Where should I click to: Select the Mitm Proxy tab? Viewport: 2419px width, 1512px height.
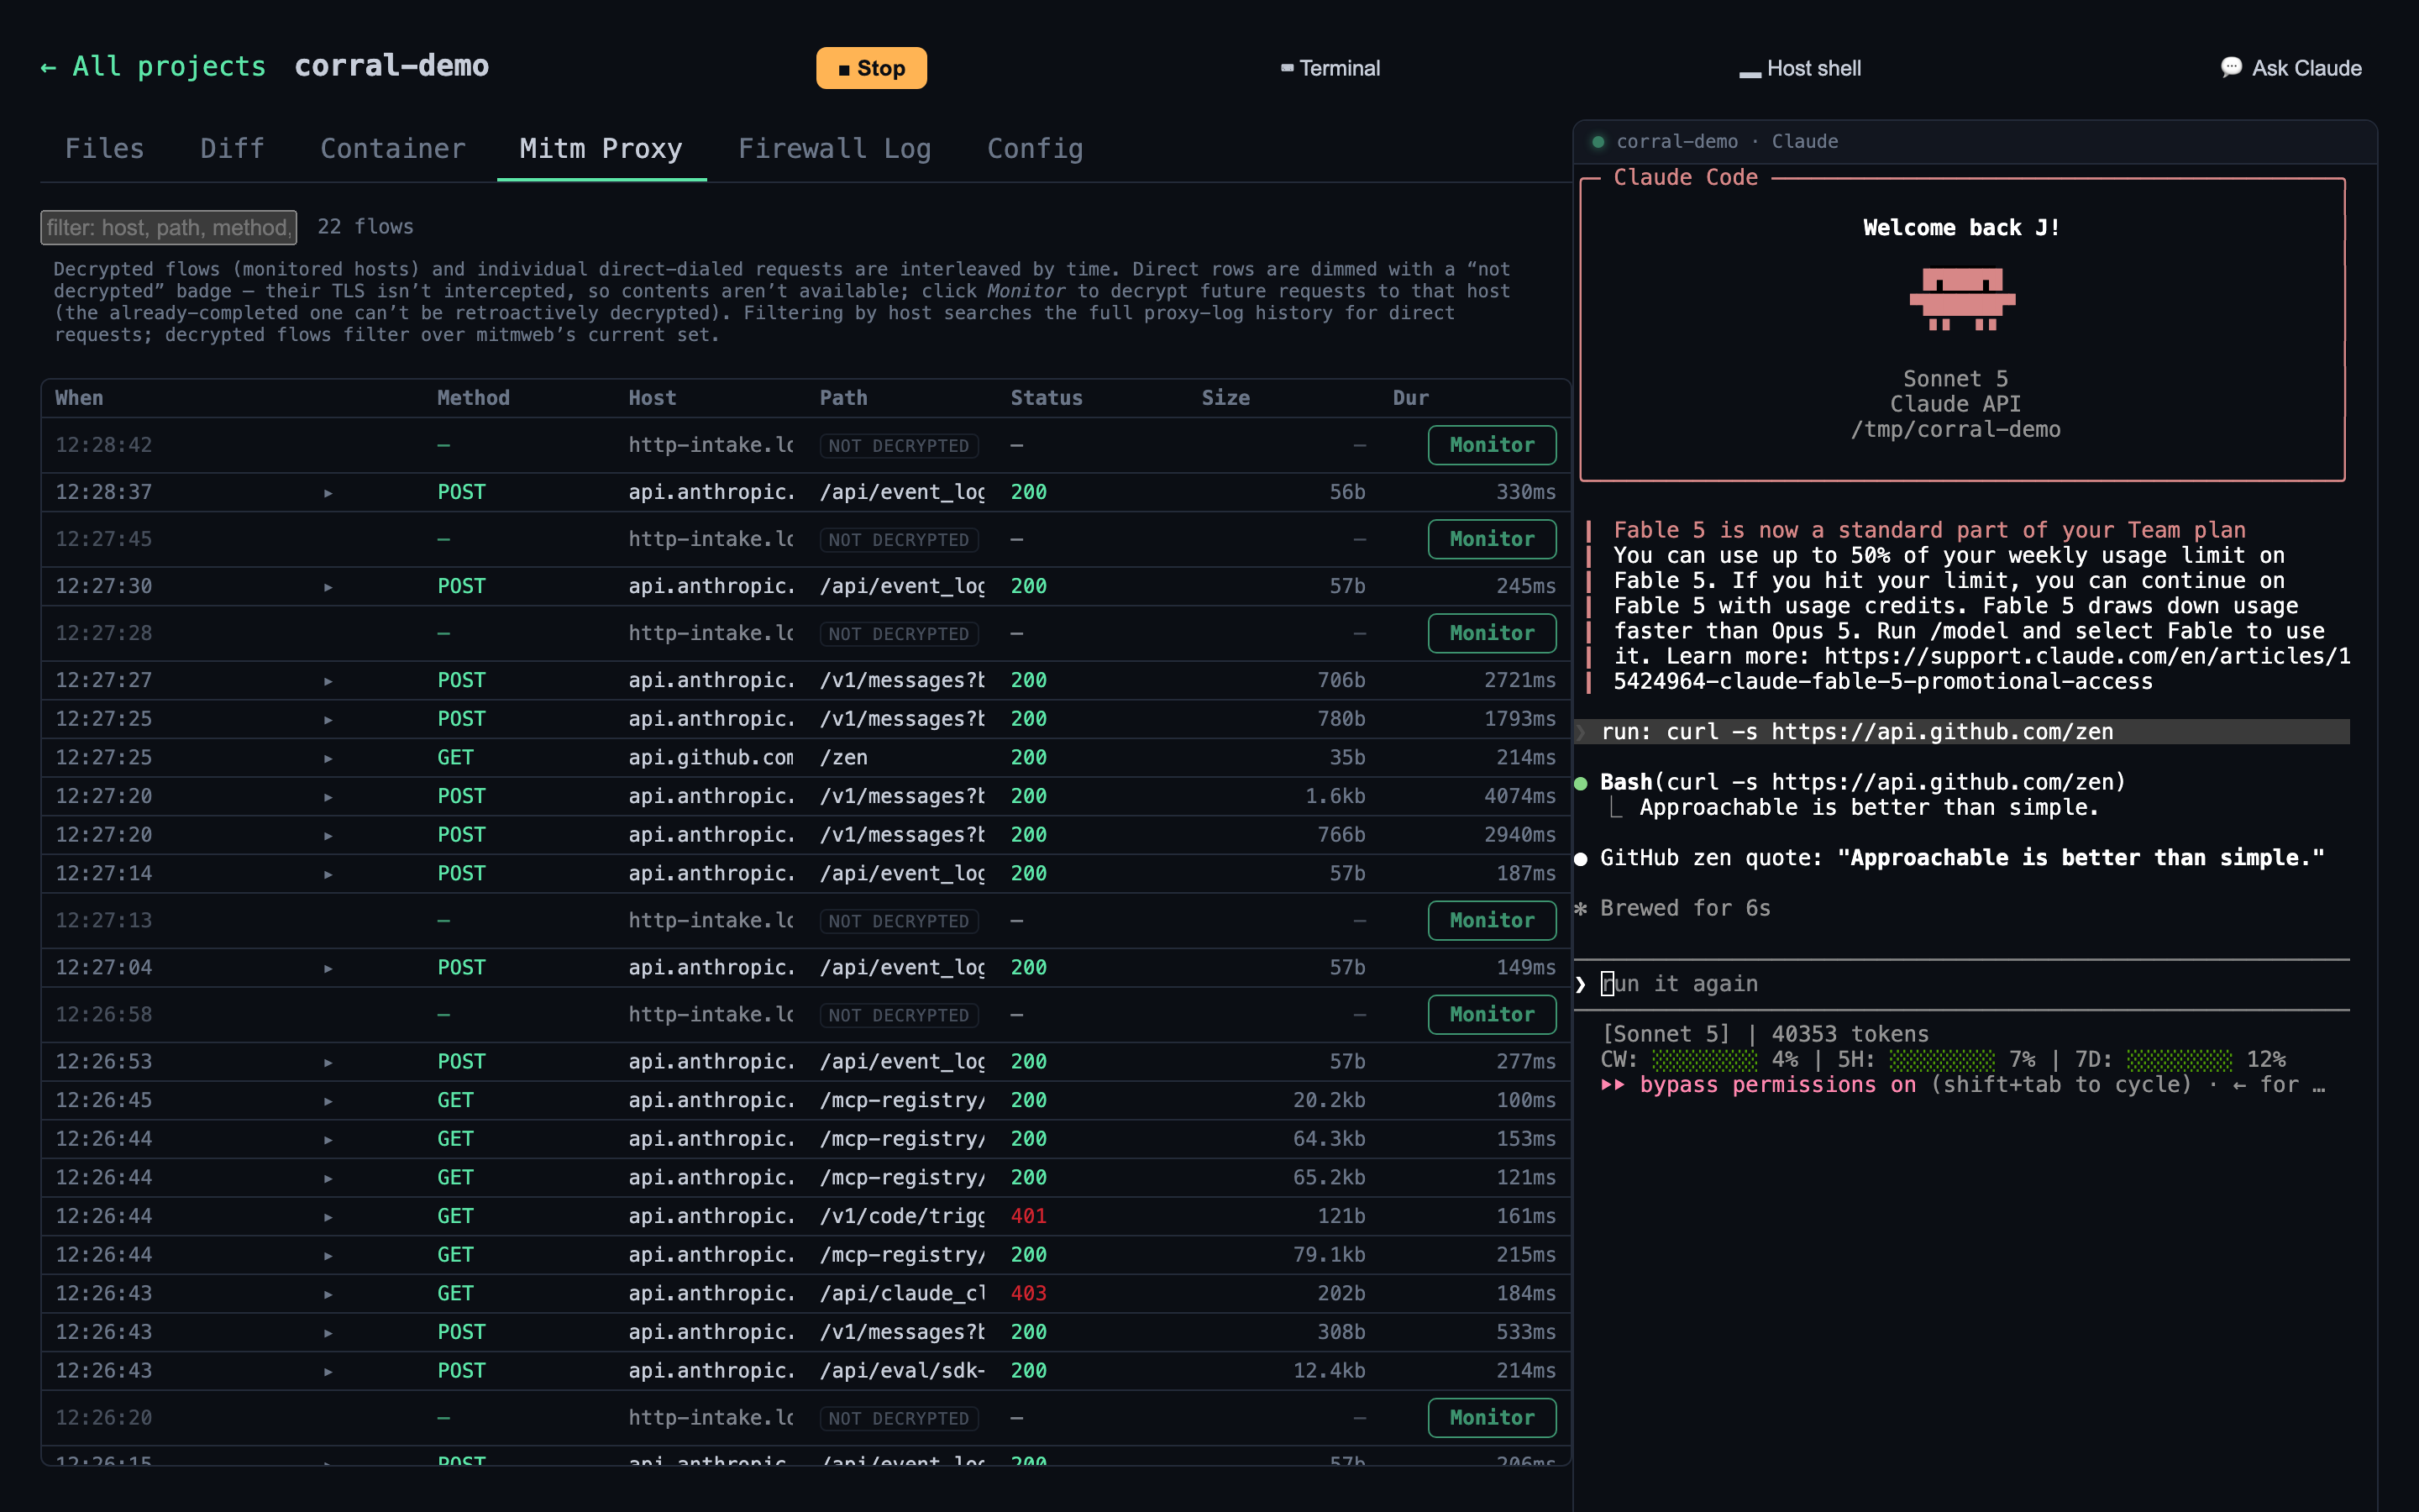point(601,149)
